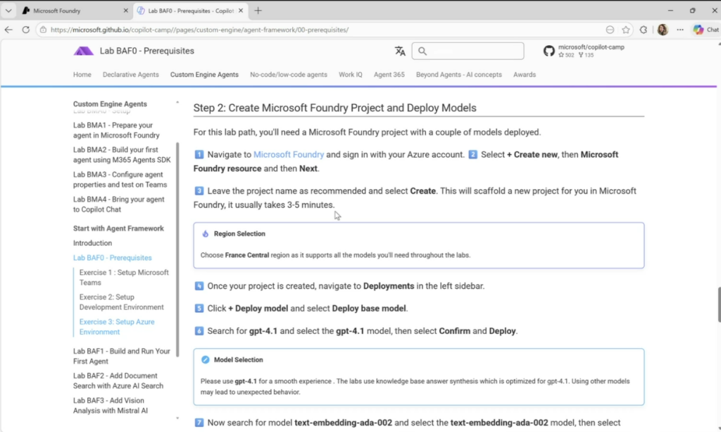
Task: Click the zoom indicator in address bar
Action: [610, 30]
